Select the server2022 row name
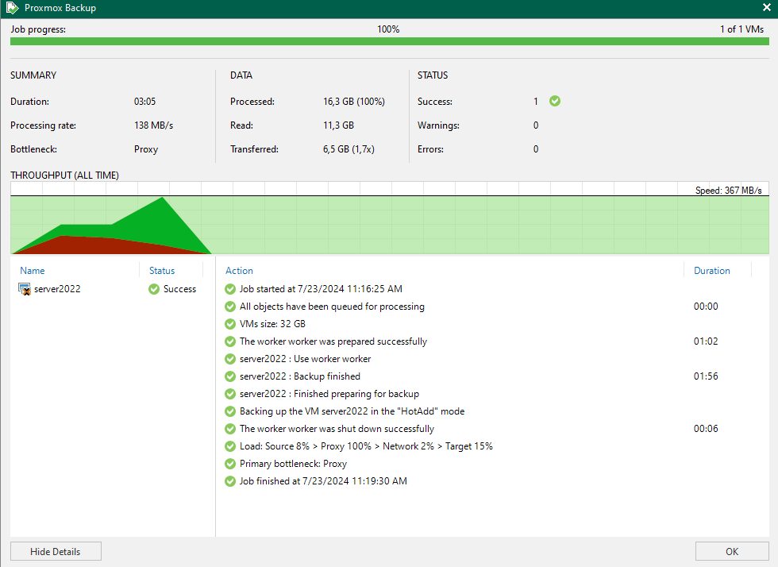Viewport: 778px width, 567px height. tap(57, 289)
